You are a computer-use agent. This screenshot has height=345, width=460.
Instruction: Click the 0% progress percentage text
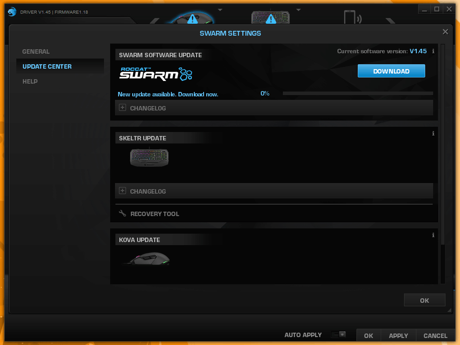pyautogui.click(x=265, y=93)
